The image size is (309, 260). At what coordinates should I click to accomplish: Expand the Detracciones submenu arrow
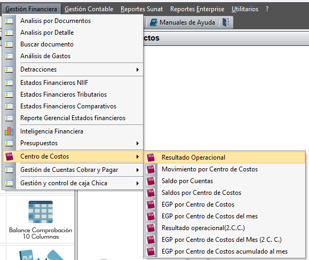tap(138, 69)
